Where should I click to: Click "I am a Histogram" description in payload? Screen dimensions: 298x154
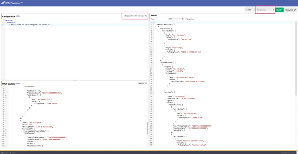44,127
